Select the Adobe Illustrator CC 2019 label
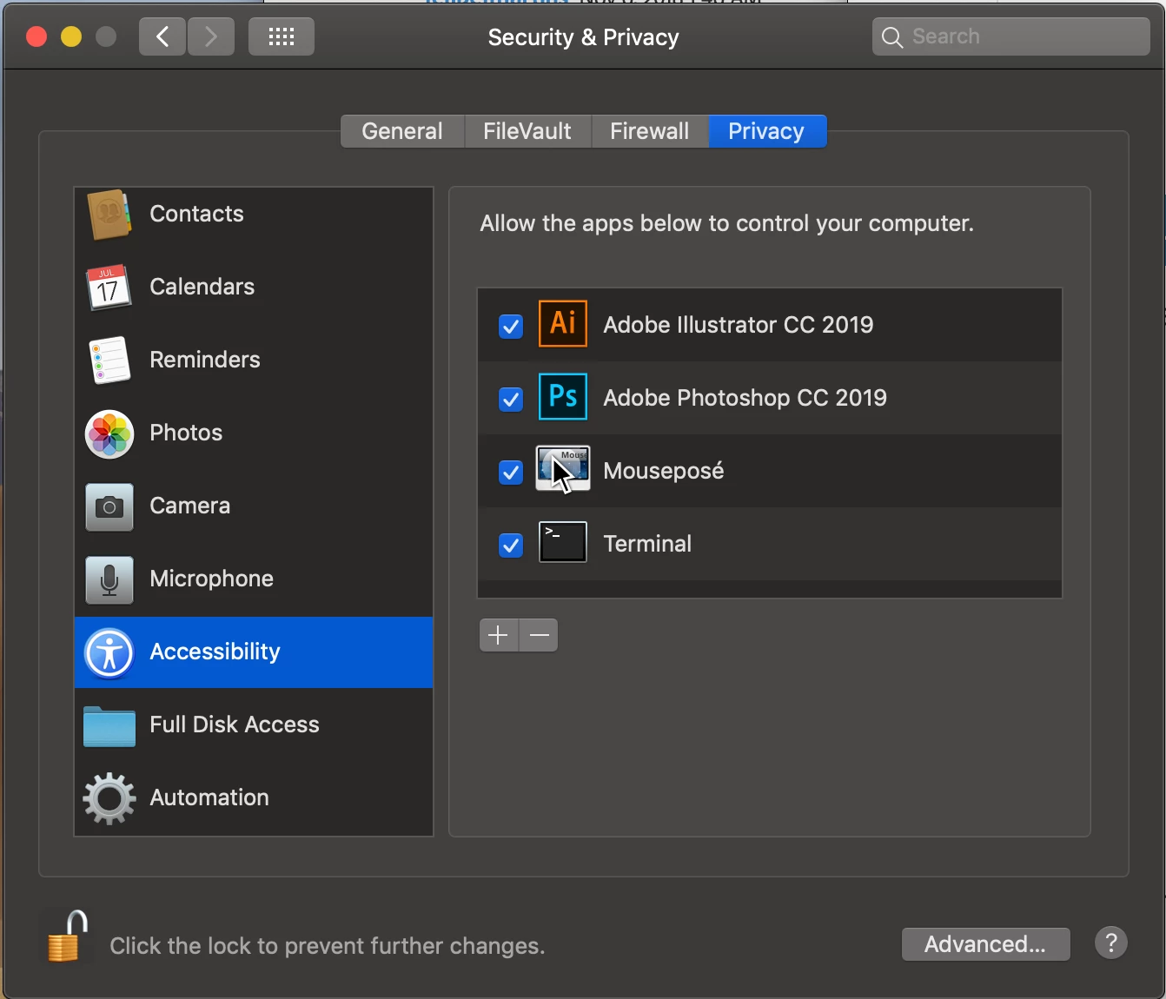This screenshot has height=999, width=1166. click(739, 325)
